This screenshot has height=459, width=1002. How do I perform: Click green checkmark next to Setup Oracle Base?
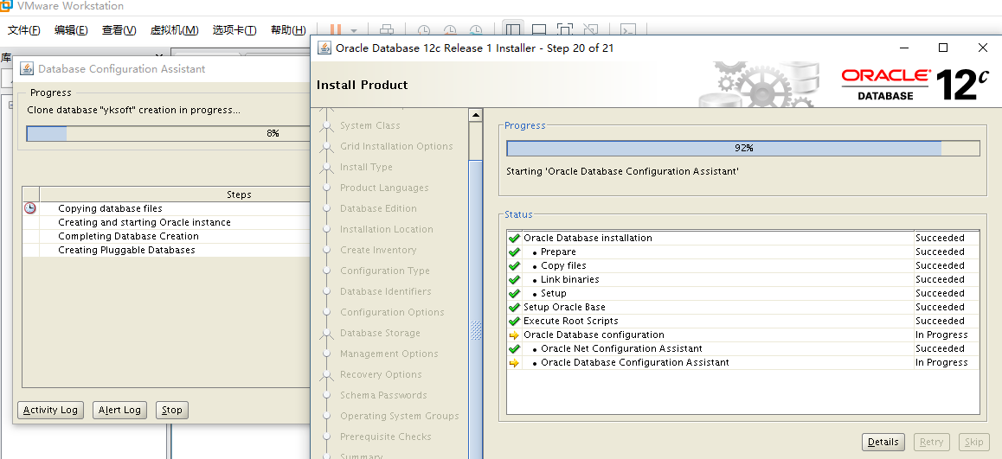click(514, 307)
